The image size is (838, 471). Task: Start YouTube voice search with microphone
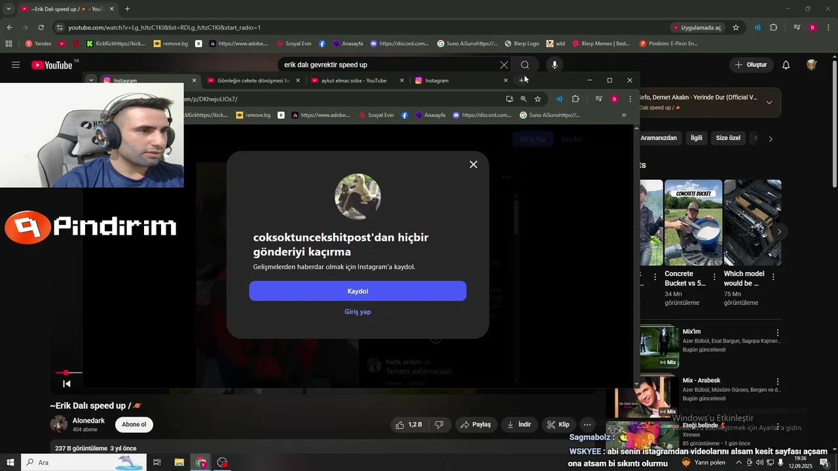point(555,65)
